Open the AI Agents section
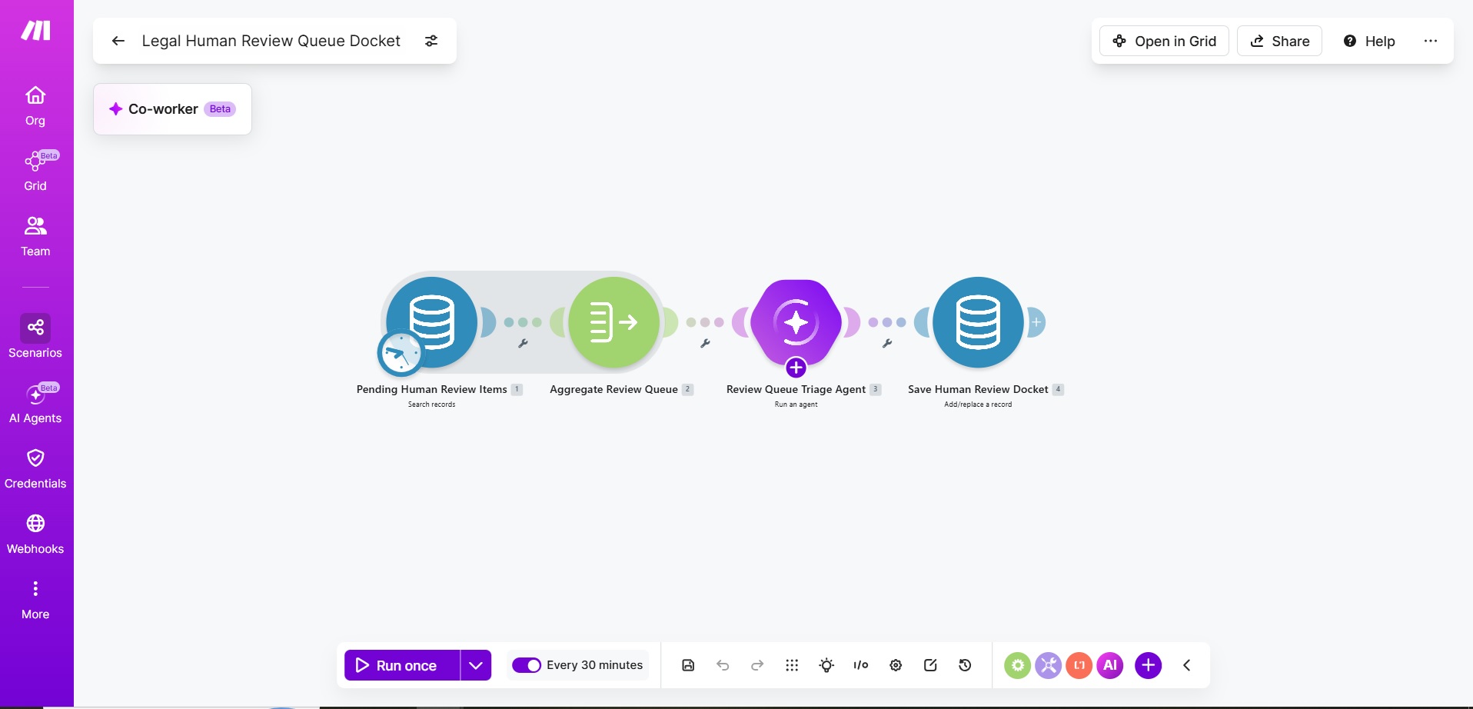This screenshot has width=1473, height=709. pos(35,404)
